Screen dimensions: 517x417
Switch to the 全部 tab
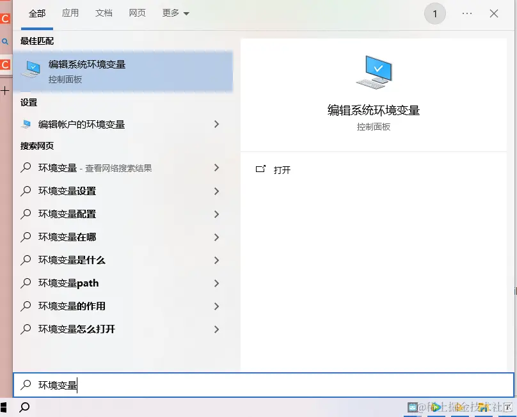[37, 13]
